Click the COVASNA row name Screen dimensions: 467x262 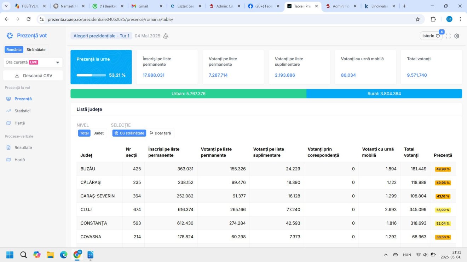(91, 237)
